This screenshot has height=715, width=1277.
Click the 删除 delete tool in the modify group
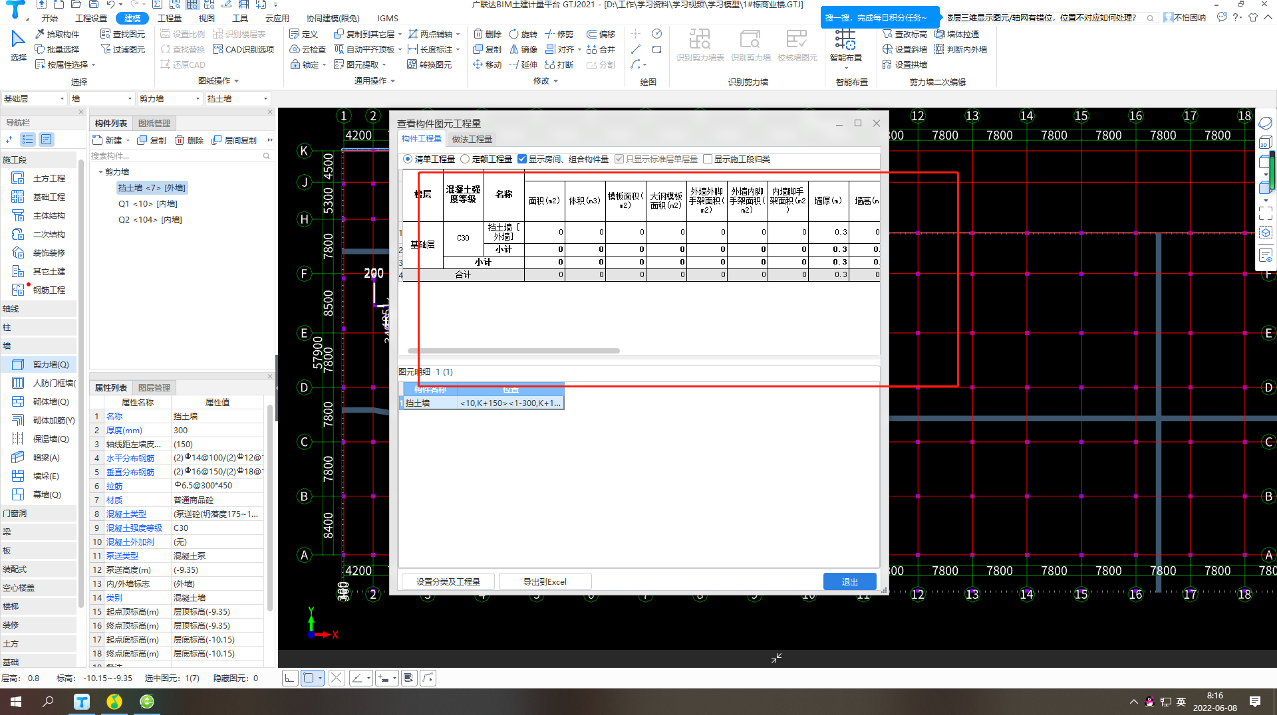(x=488, y=34)
